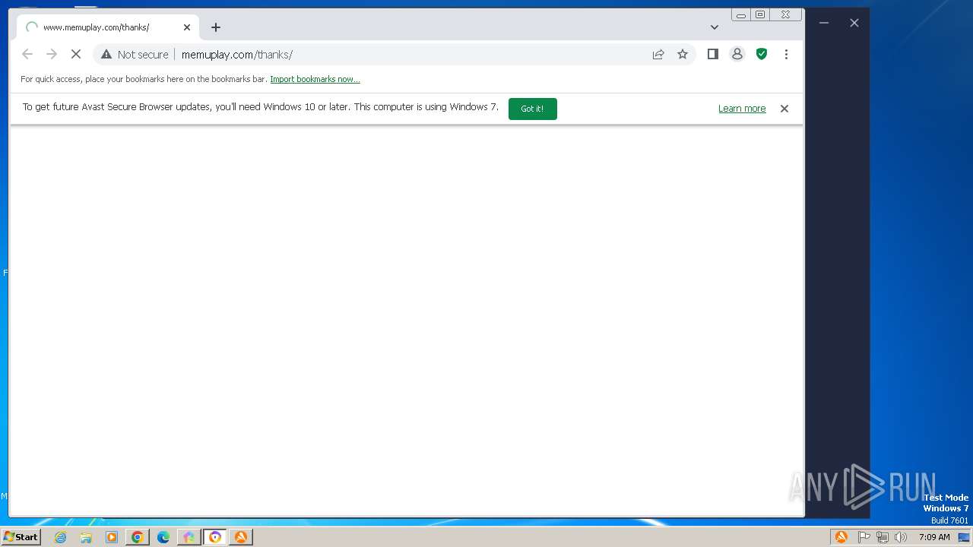Go back to previous page

pyautogui.click(x=27, y=54)
